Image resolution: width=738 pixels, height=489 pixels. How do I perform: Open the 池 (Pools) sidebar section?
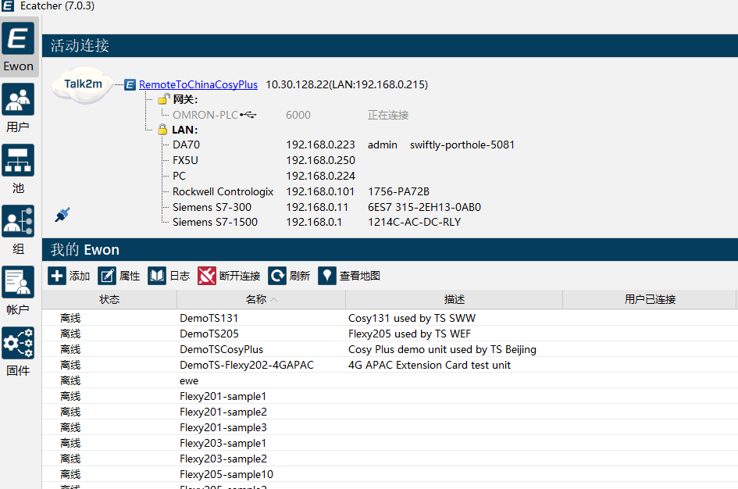[x=19, y=169]
